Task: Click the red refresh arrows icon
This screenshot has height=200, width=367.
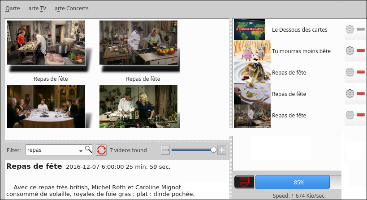Action: click(101, 150)
